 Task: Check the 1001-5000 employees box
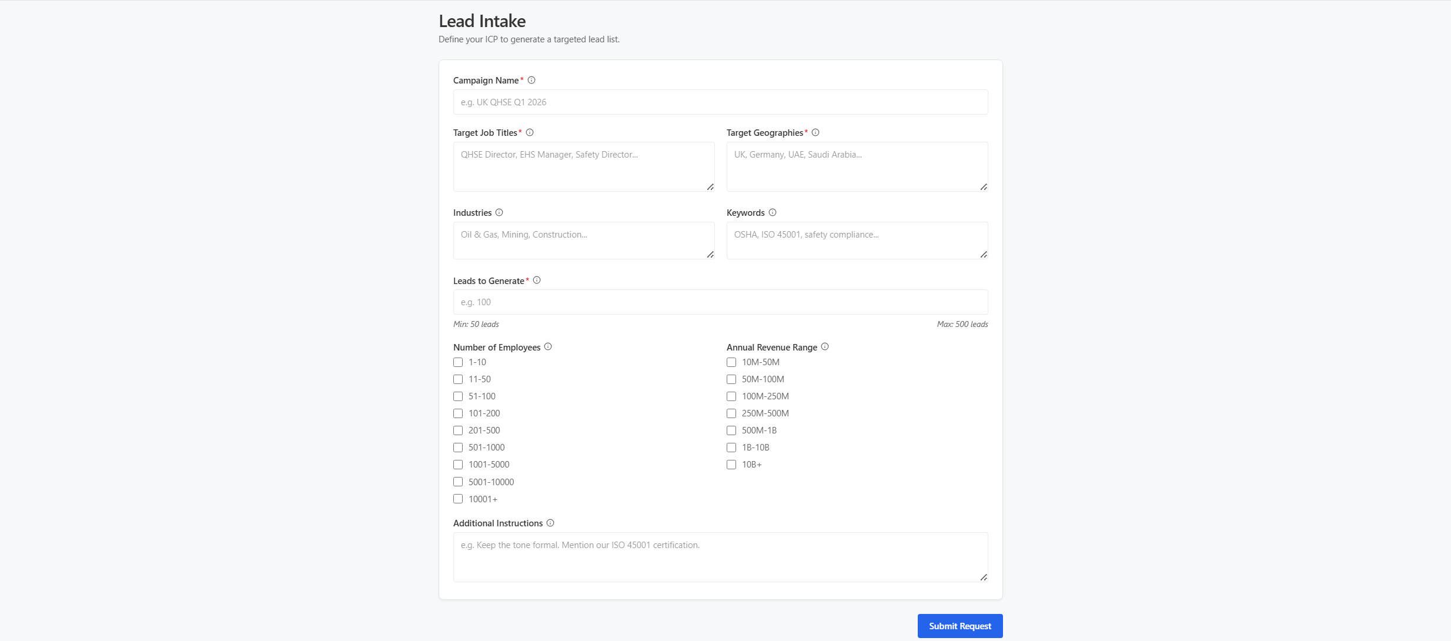458,465
